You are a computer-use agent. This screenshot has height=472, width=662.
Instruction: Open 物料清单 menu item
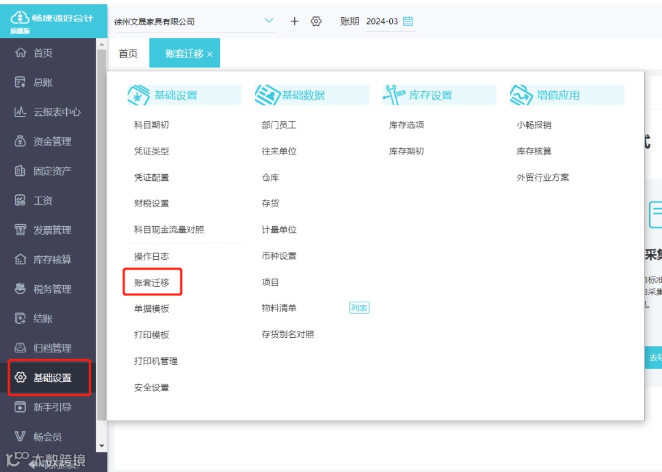[279, 308]
